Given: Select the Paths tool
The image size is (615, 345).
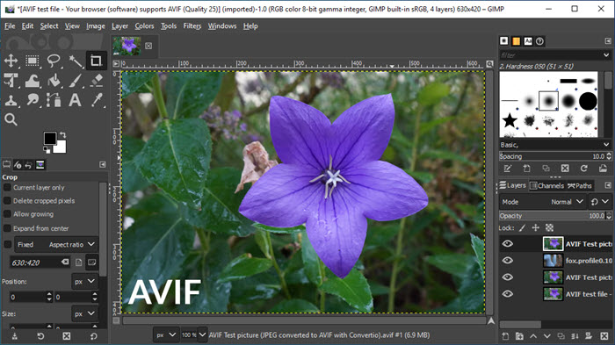Looking at the screenshot, I should (54, 100).
